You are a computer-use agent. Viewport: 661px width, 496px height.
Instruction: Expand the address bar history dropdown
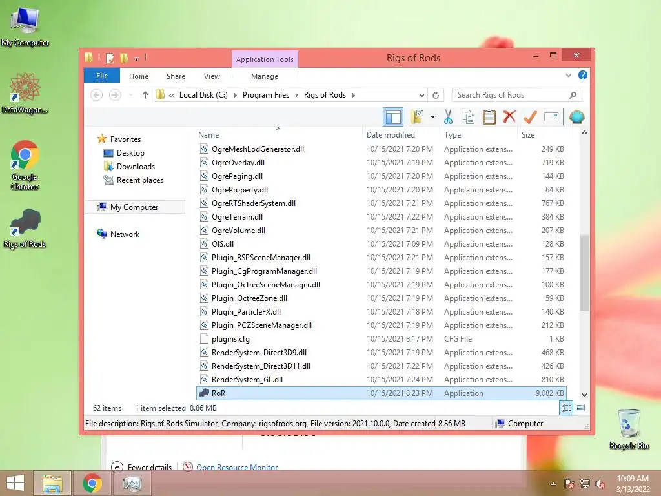(x=422, y=95)
